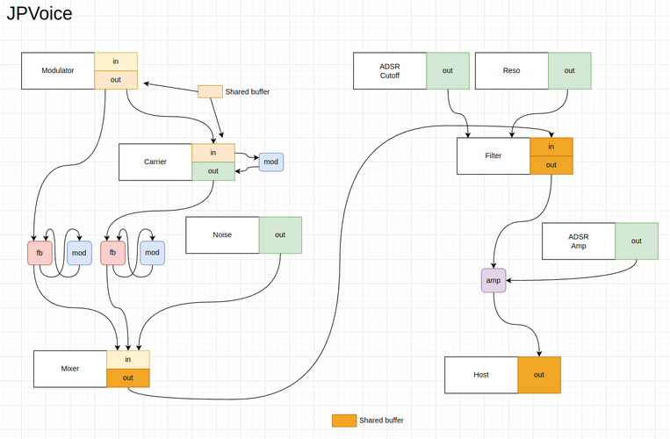Click the Carrier 'in' port
This screenshot has height=439, width=670.
[213, 153]
